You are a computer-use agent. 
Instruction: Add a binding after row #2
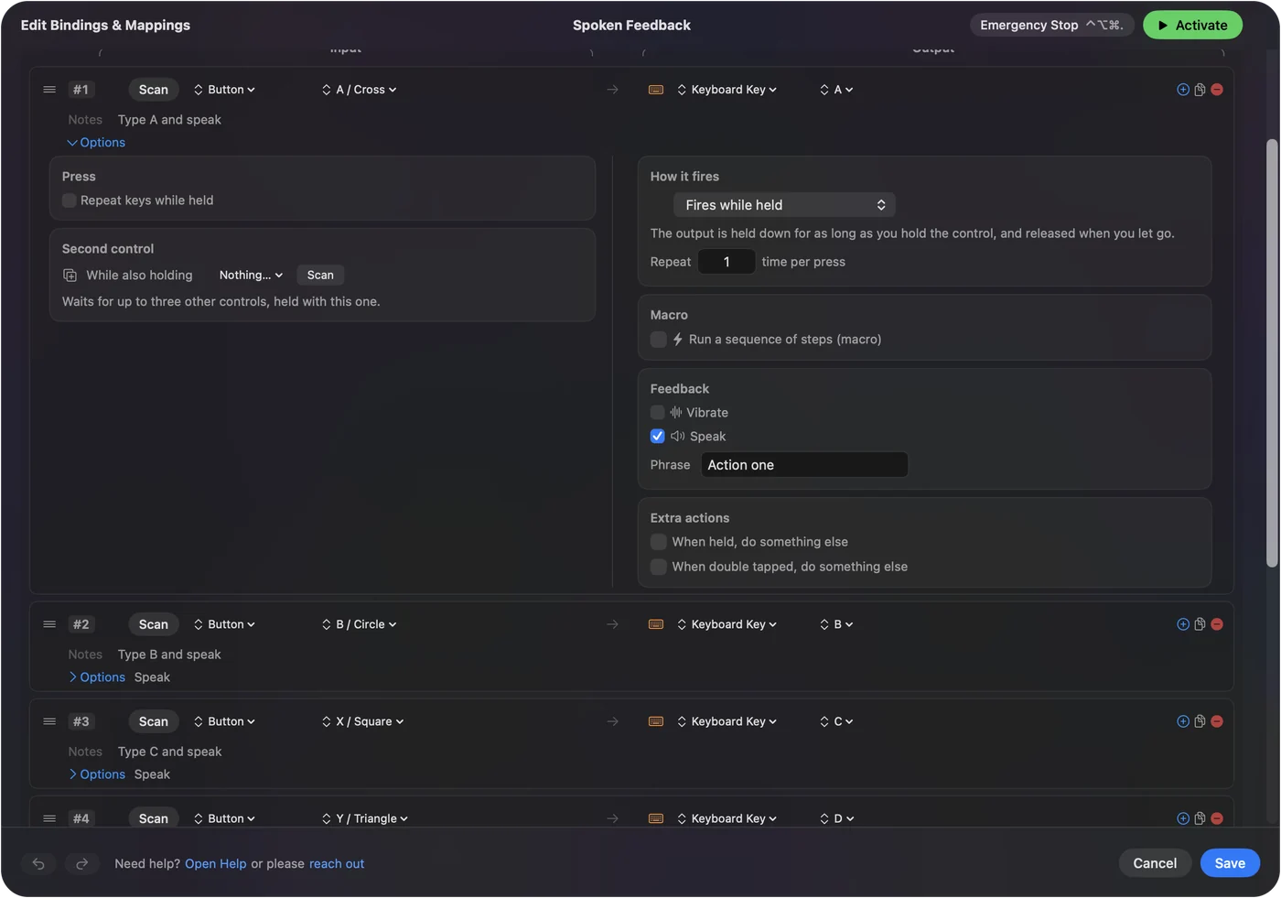tap(1183, 624)
